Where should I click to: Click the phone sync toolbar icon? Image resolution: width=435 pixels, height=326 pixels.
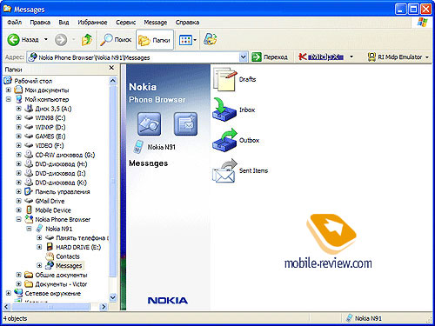pyautogui.click(x=211, y=39)
